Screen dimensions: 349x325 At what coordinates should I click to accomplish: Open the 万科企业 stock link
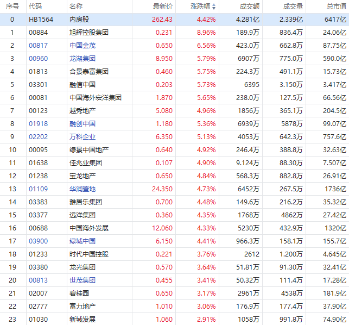(x=83, y=137)
